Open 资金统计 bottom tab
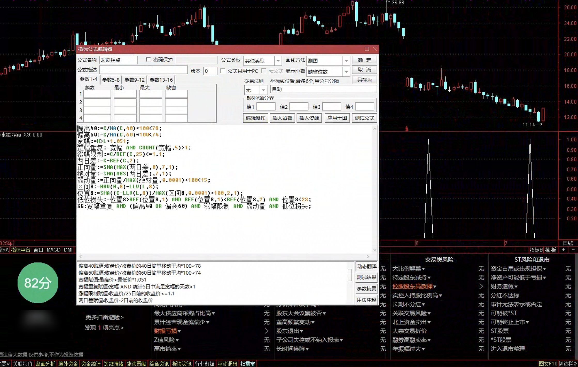 click(91, 364)
